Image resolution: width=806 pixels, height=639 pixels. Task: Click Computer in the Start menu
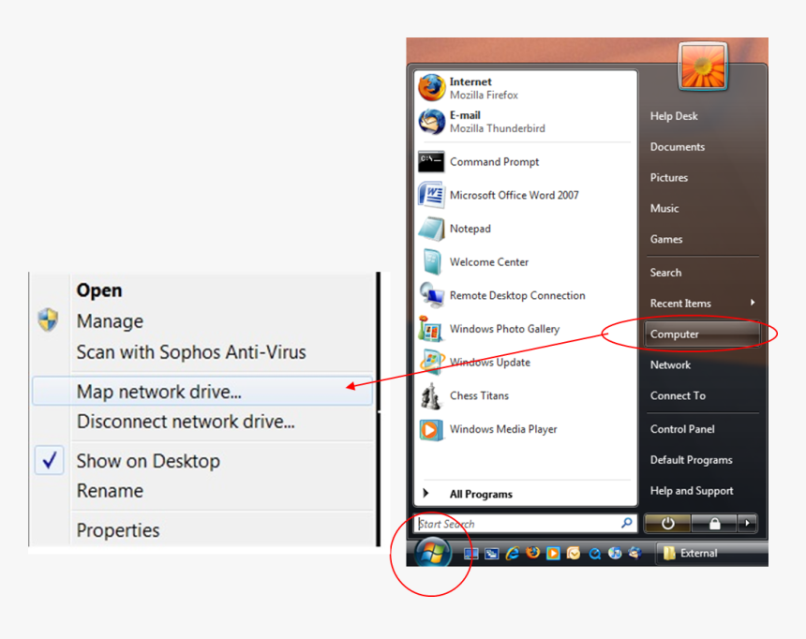702,334
